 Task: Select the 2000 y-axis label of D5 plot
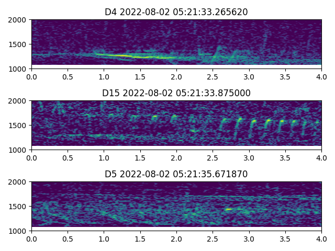pyautogui.click(x=19, y=182)
